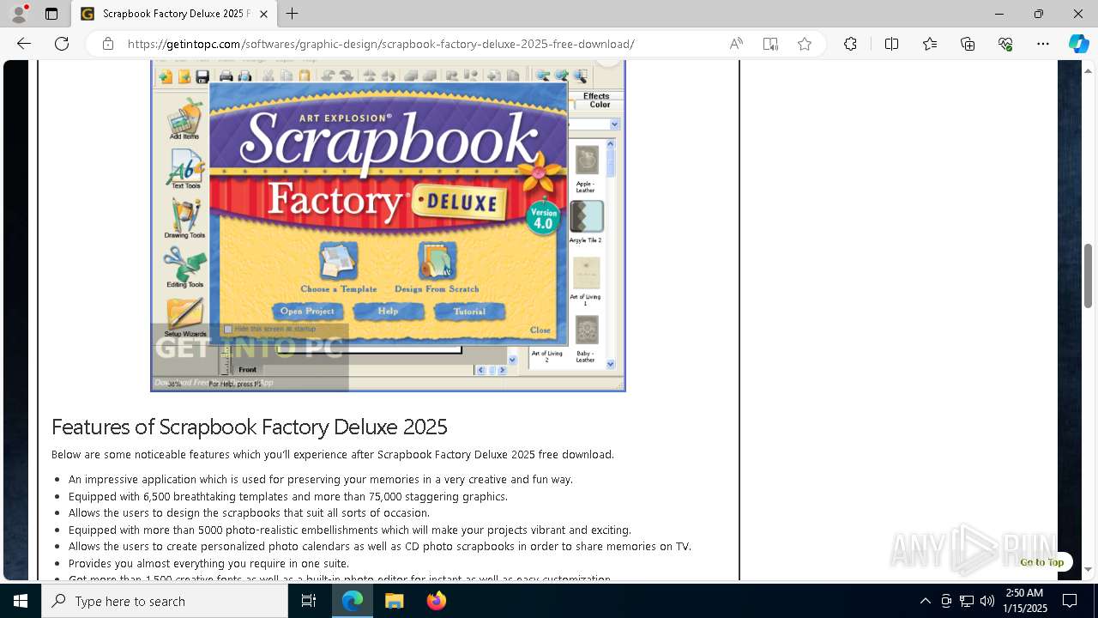Go back to the previous page
The height and width of the screenshot is (618, 1098).
click(x=24, y=44)
